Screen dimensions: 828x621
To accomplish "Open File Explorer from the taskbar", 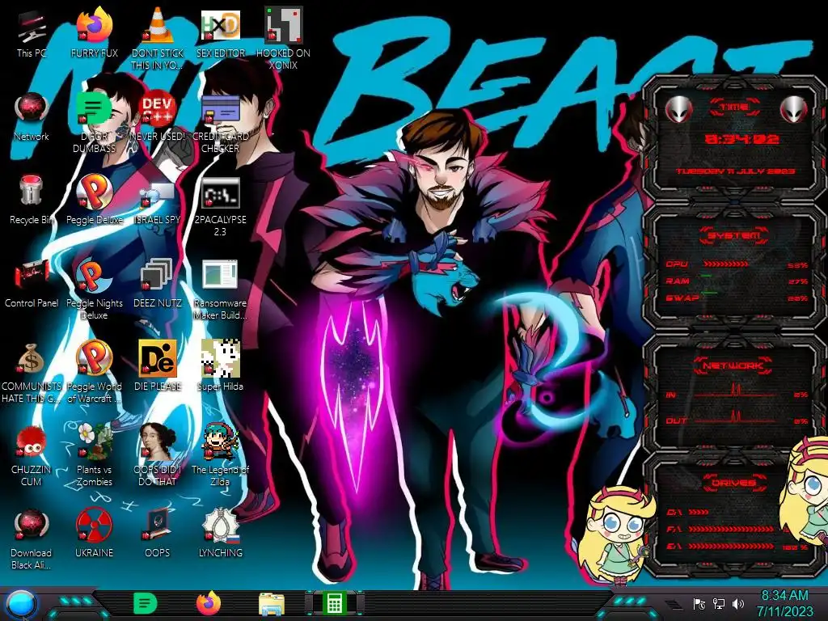I will [x=272, y=604].
